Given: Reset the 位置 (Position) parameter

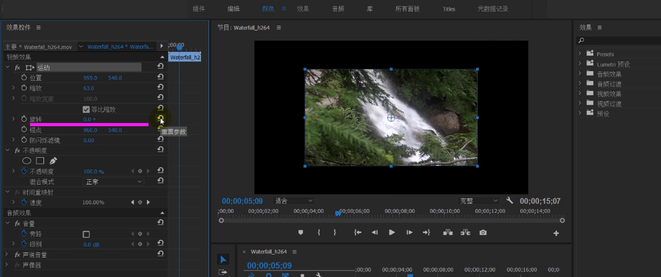Looking at the screenshot, I should tap(160, 78).
